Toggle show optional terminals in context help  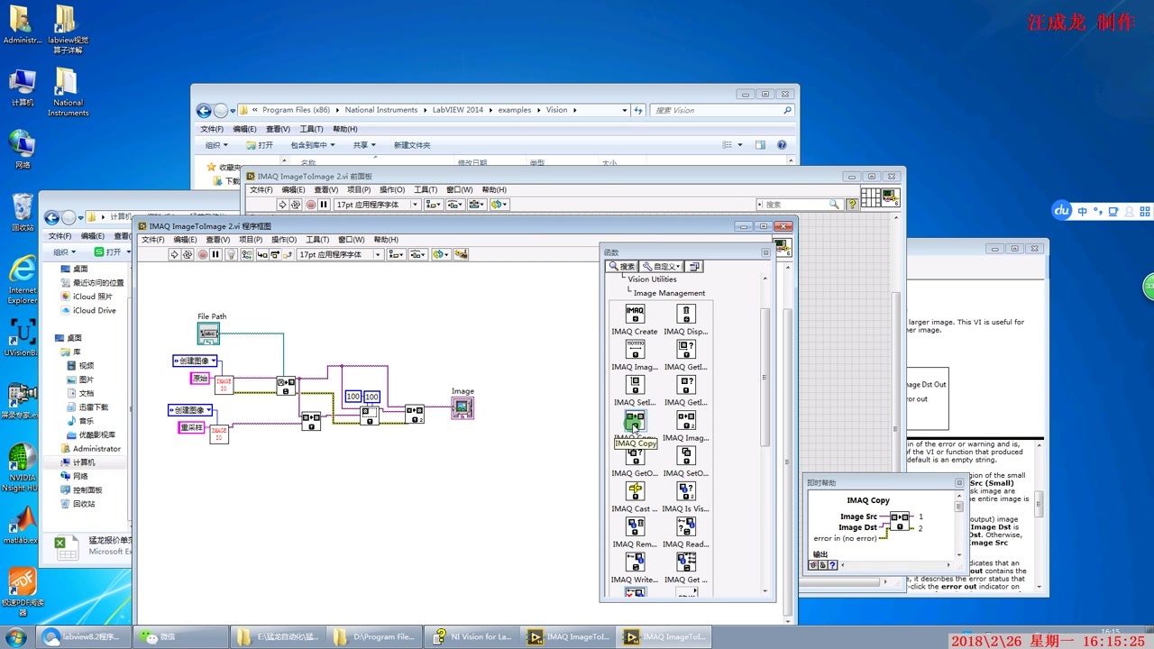[x=812, y=565]
